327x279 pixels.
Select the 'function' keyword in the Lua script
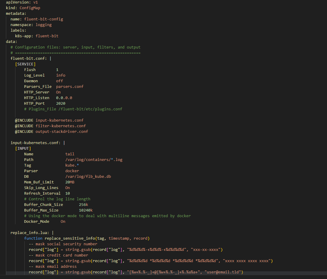[x=33, y=238]
